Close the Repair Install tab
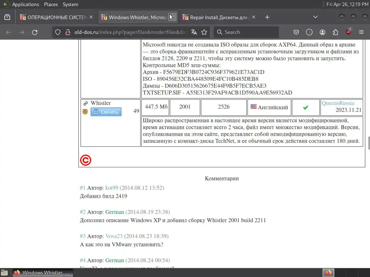Viewport: 370px width, 277px height. (x=254, y=17)
